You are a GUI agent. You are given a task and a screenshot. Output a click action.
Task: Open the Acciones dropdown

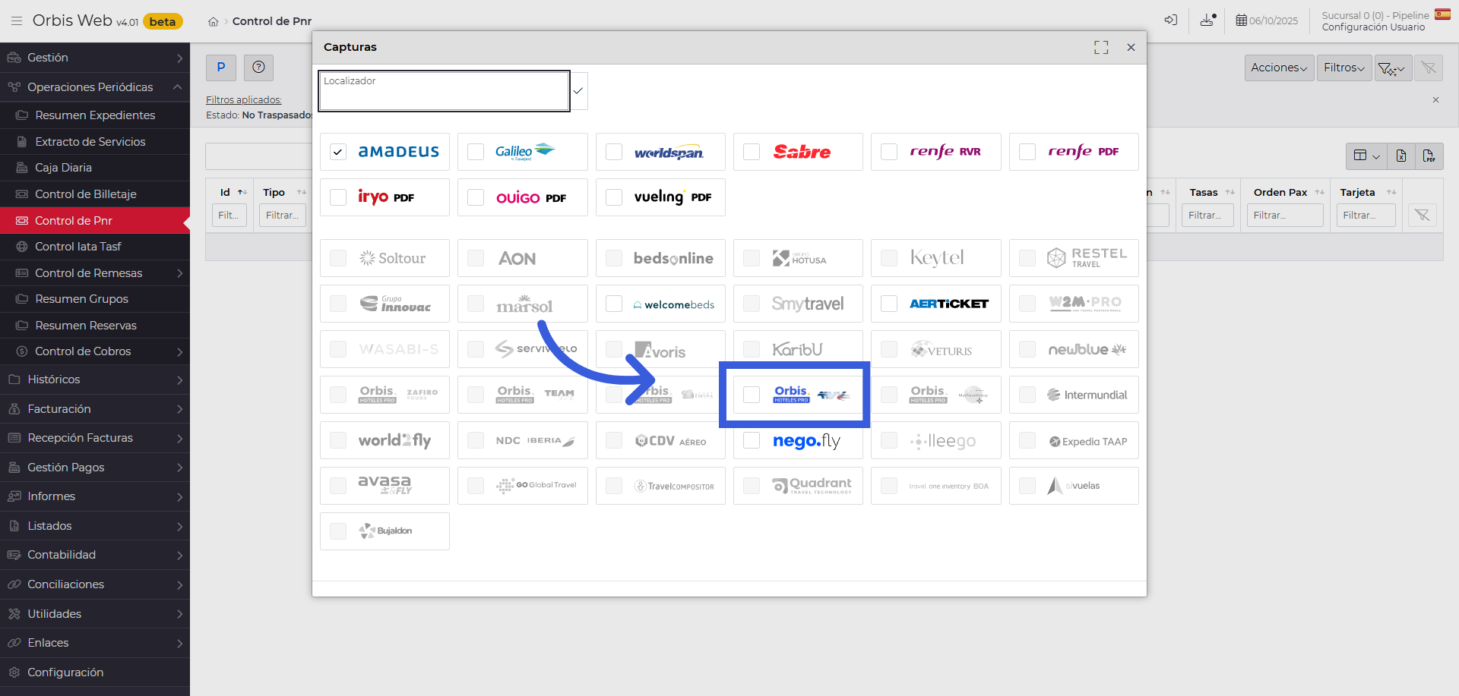click(1280, 68)
